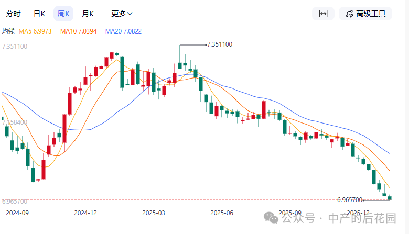The width and height of the screenshot is (409, 234).
Task: Click the MA5 6.9973 indicator label
Action: tap(35, 31)
